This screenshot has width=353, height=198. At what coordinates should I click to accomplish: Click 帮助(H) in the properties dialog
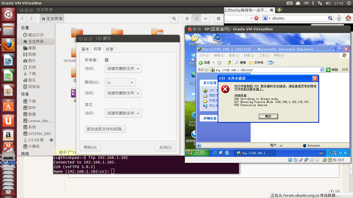(x=90, y=147)
